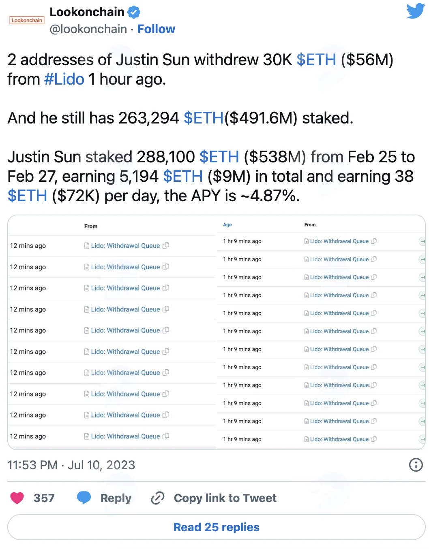Screen dimensions: 429x549
Task: Click the $ETH link before ($491.6M)
Action: point(204,118)
